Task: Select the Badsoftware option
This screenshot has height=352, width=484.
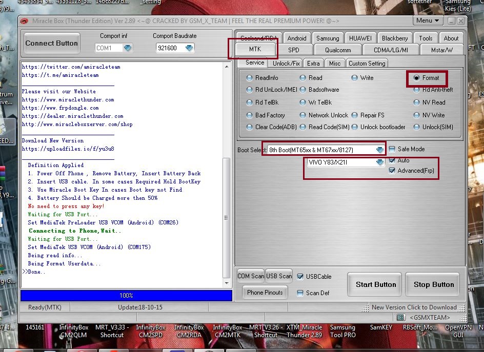Action: point(303,90)
